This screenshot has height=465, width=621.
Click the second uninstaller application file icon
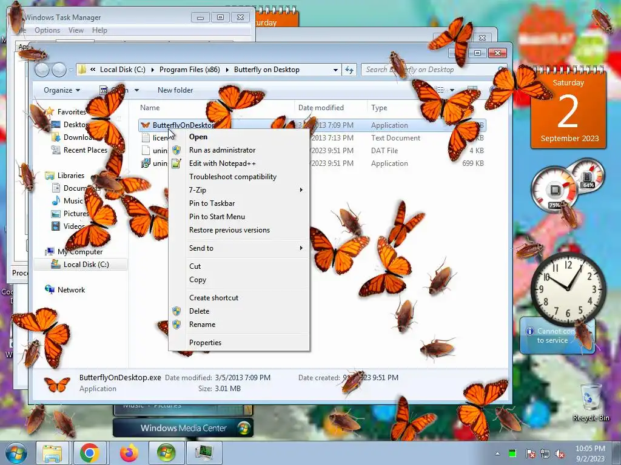click(x=146, y=163)
